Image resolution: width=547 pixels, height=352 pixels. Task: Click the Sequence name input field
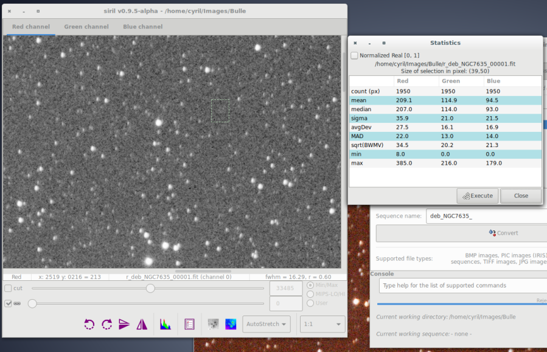tap(486, 216)
